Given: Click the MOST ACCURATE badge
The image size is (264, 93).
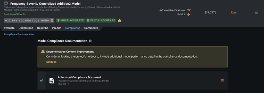Looking at the screenshot, I should (70, 20).
